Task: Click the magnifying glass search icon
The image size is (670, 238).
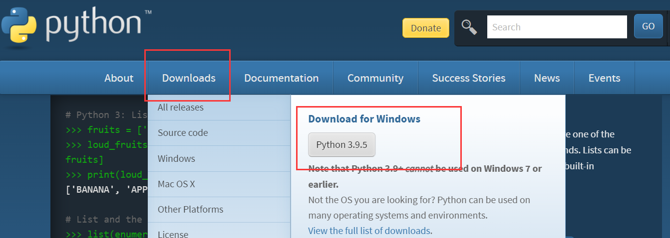Action: coord(469,27)
